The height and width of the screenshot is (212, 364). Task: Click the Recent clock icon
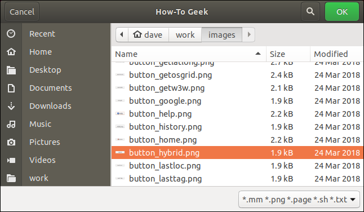[x=11, y=34]
